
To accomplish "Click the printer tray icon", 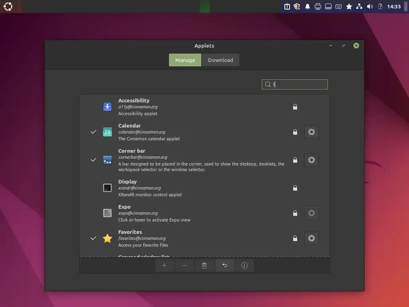I will click(x=318, y=6).
